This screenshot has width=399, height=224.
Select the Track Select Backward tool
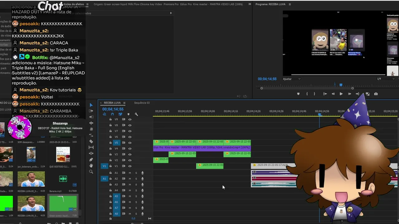[91, 117]
